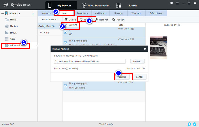Click 'Version: 6.6.0' in status bar
Screen dimensions: 199x127
pyautogui.click(x=8, y=124)
